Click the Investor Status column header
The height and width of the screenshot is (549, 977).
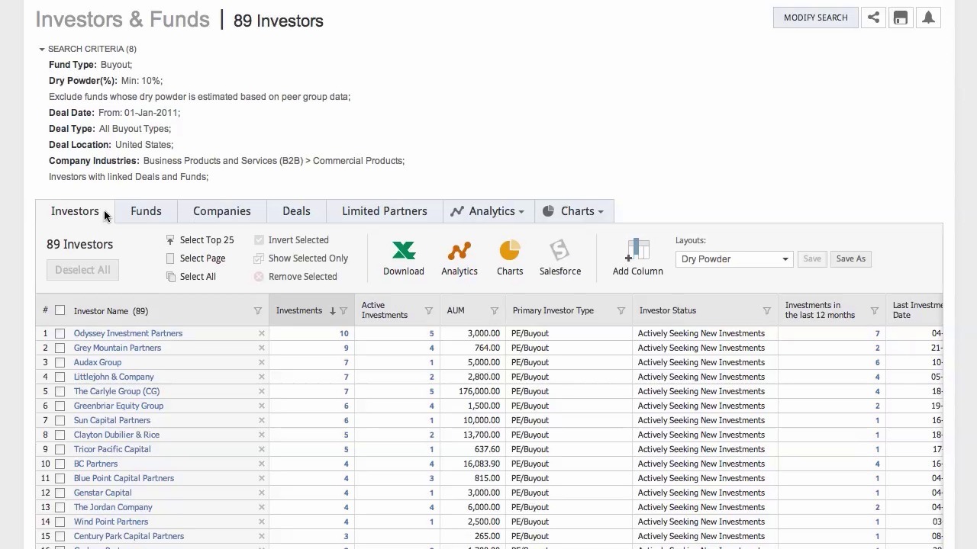pos(668,311)
